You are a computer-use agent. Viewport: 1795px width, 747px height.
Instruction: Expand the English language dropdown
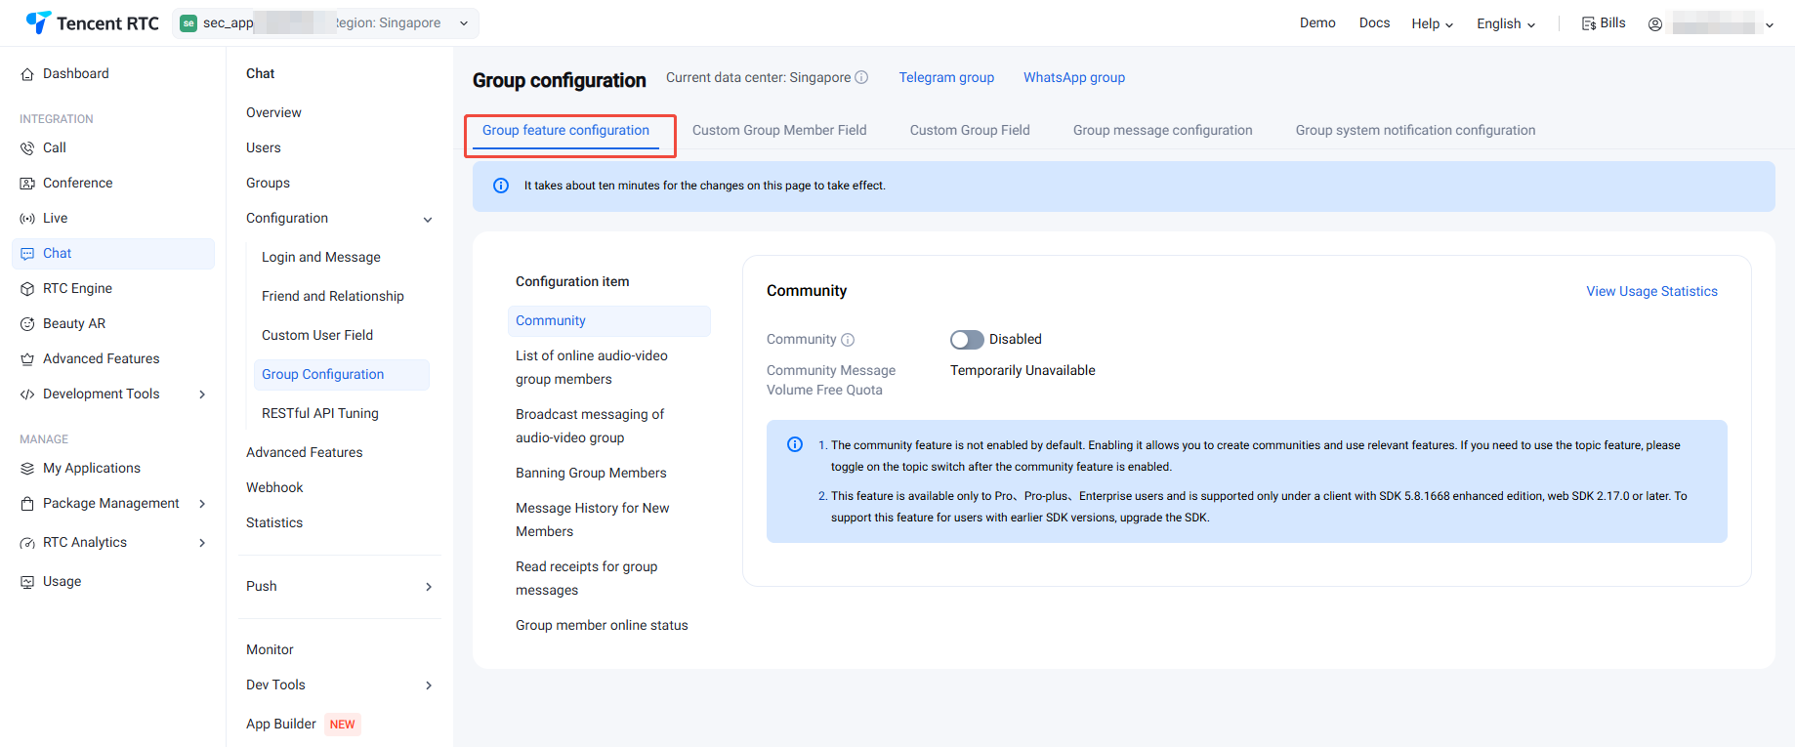pos(1505,23)
